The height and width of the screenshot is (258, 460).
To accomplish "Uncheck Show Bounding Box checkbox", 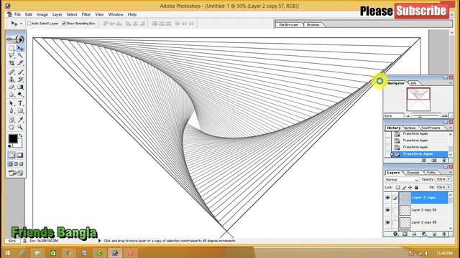I will pyautogui.click(x=64, y=24).
